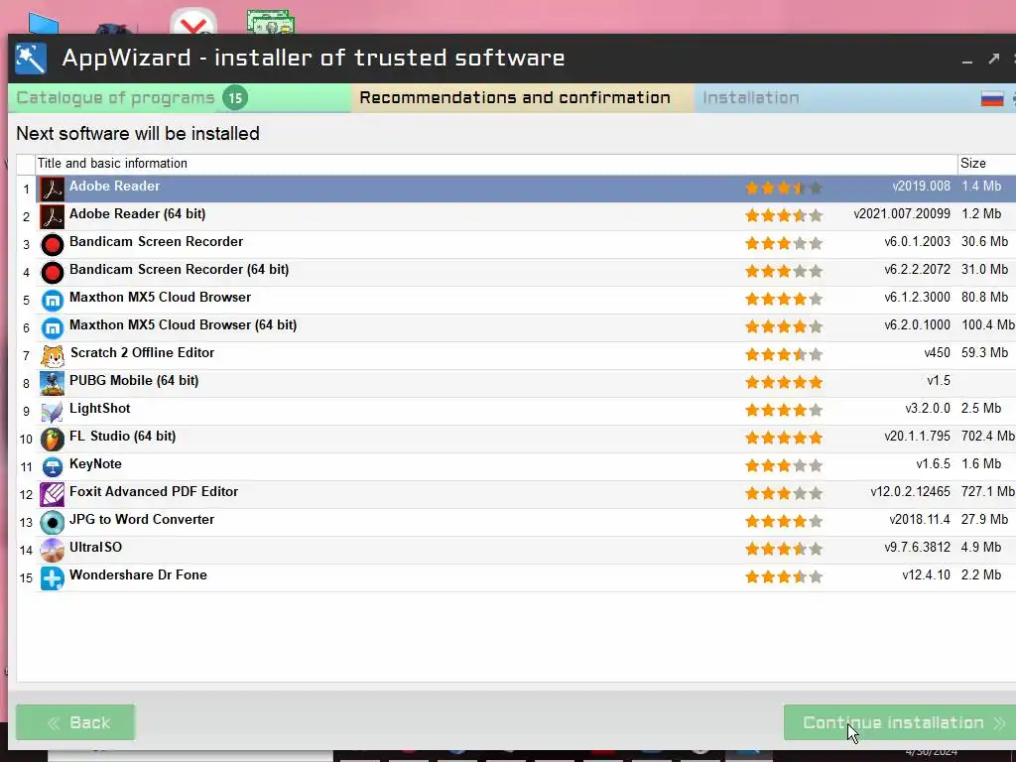Click the Adobe Reader row icon
The height and width of the screenshot is (762, 1016).
(x=52, y=190)
